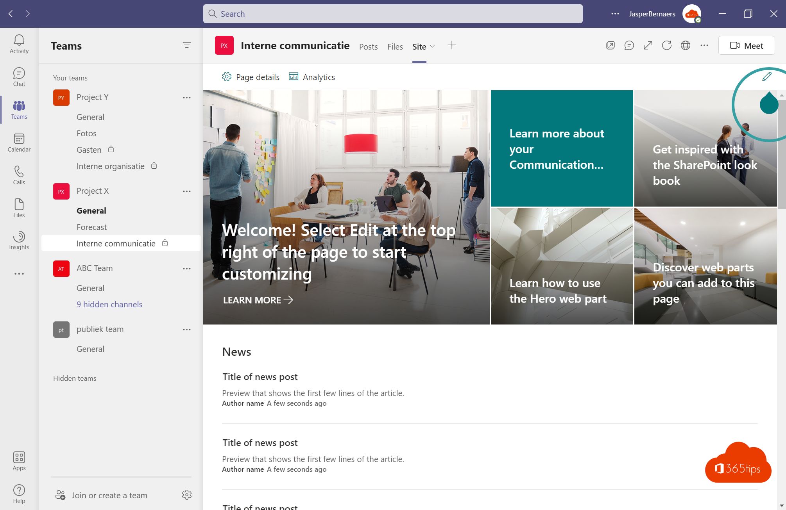
Task: Open Insights app in left rail
Action: point(19,240)
